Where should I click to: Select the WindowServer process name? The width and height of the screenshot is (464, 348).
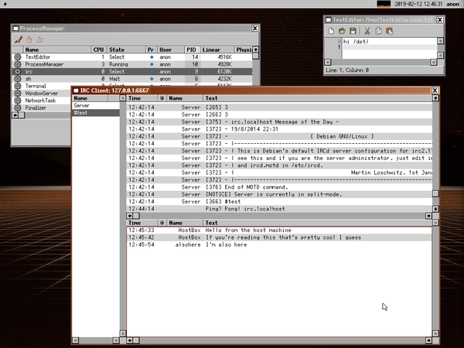pos(42,94)
